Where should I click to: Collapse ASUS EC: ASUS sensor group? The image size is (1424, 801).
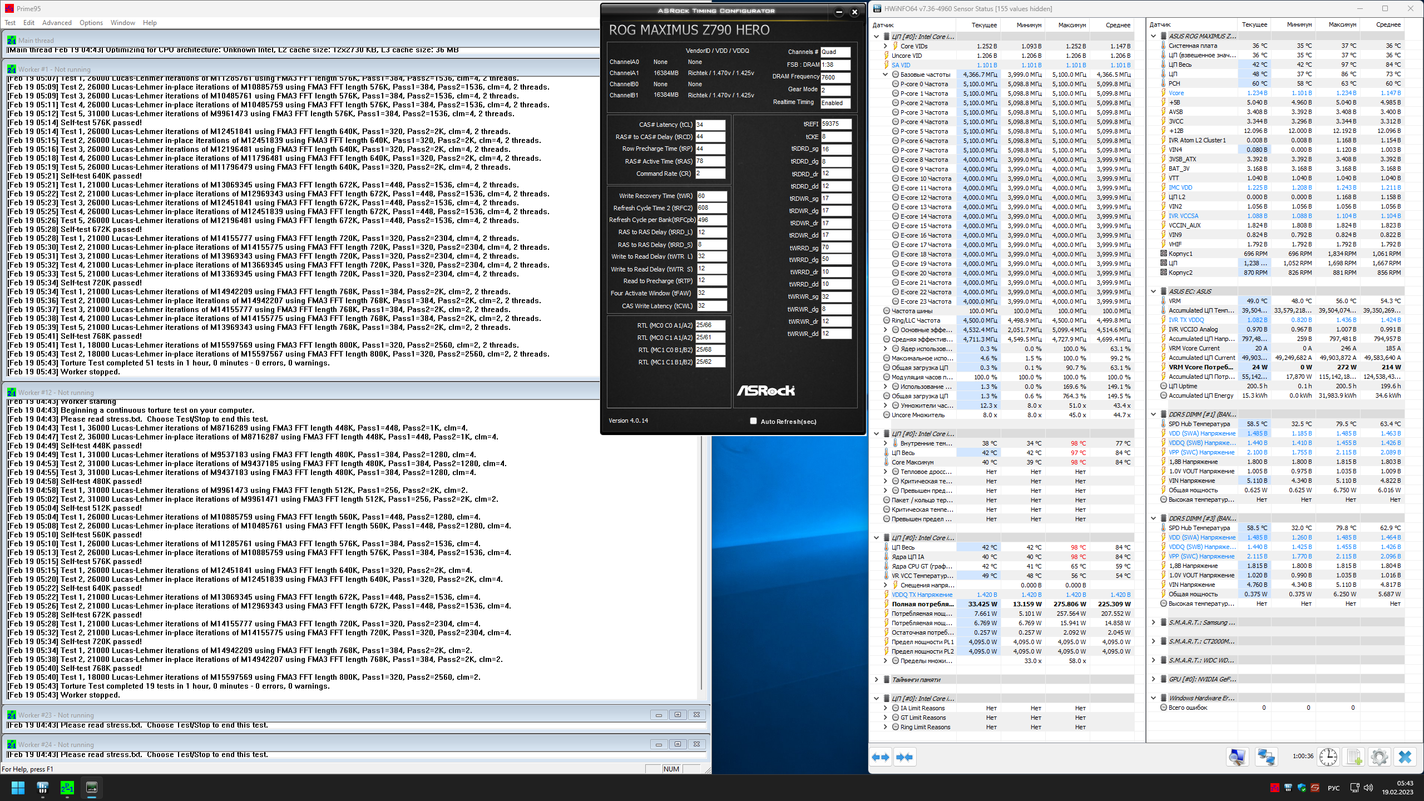click(1153, 291)
